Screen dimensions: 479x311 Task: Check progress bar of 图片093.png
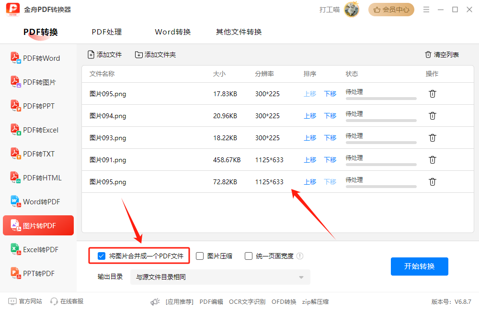[x=381, y=142]
